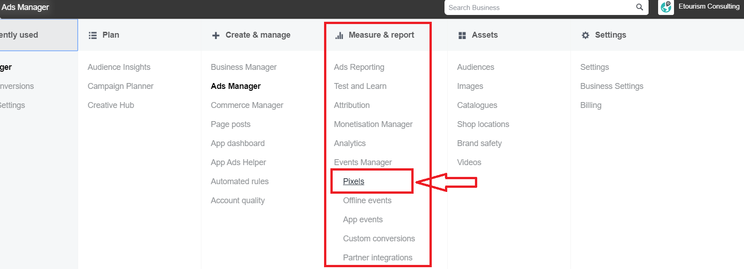Go to App events

(363, 220)
